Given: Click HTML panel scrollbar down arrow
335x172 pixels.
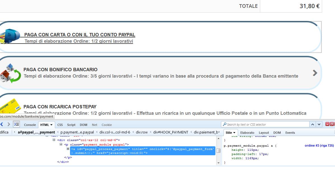Looking at the screenshot, I should click(218, 163).
